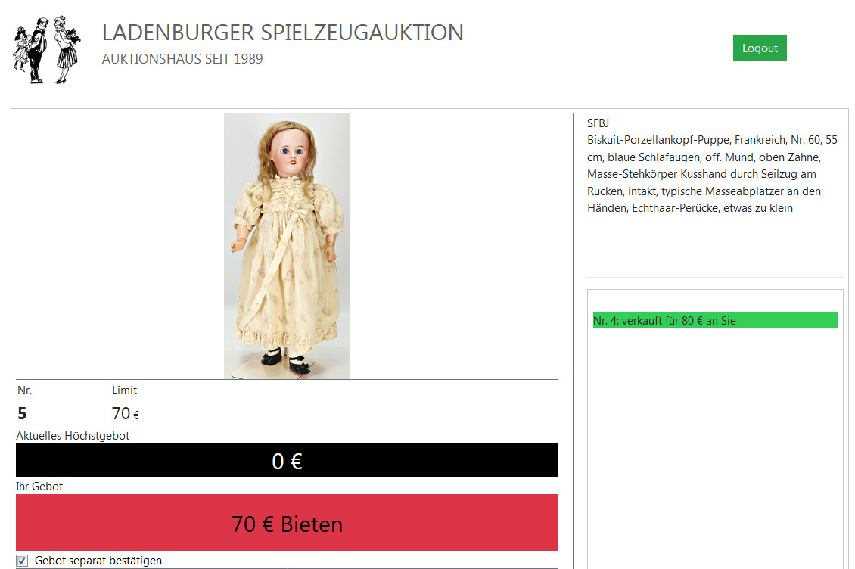This screenshot has width=855, height=569.
Task: Click the Ihr Gebot label
Action: [x=39, y=486]
